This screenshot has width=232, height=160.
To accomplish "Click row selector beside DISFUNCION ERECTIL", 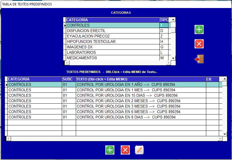I will coord(65,31).
